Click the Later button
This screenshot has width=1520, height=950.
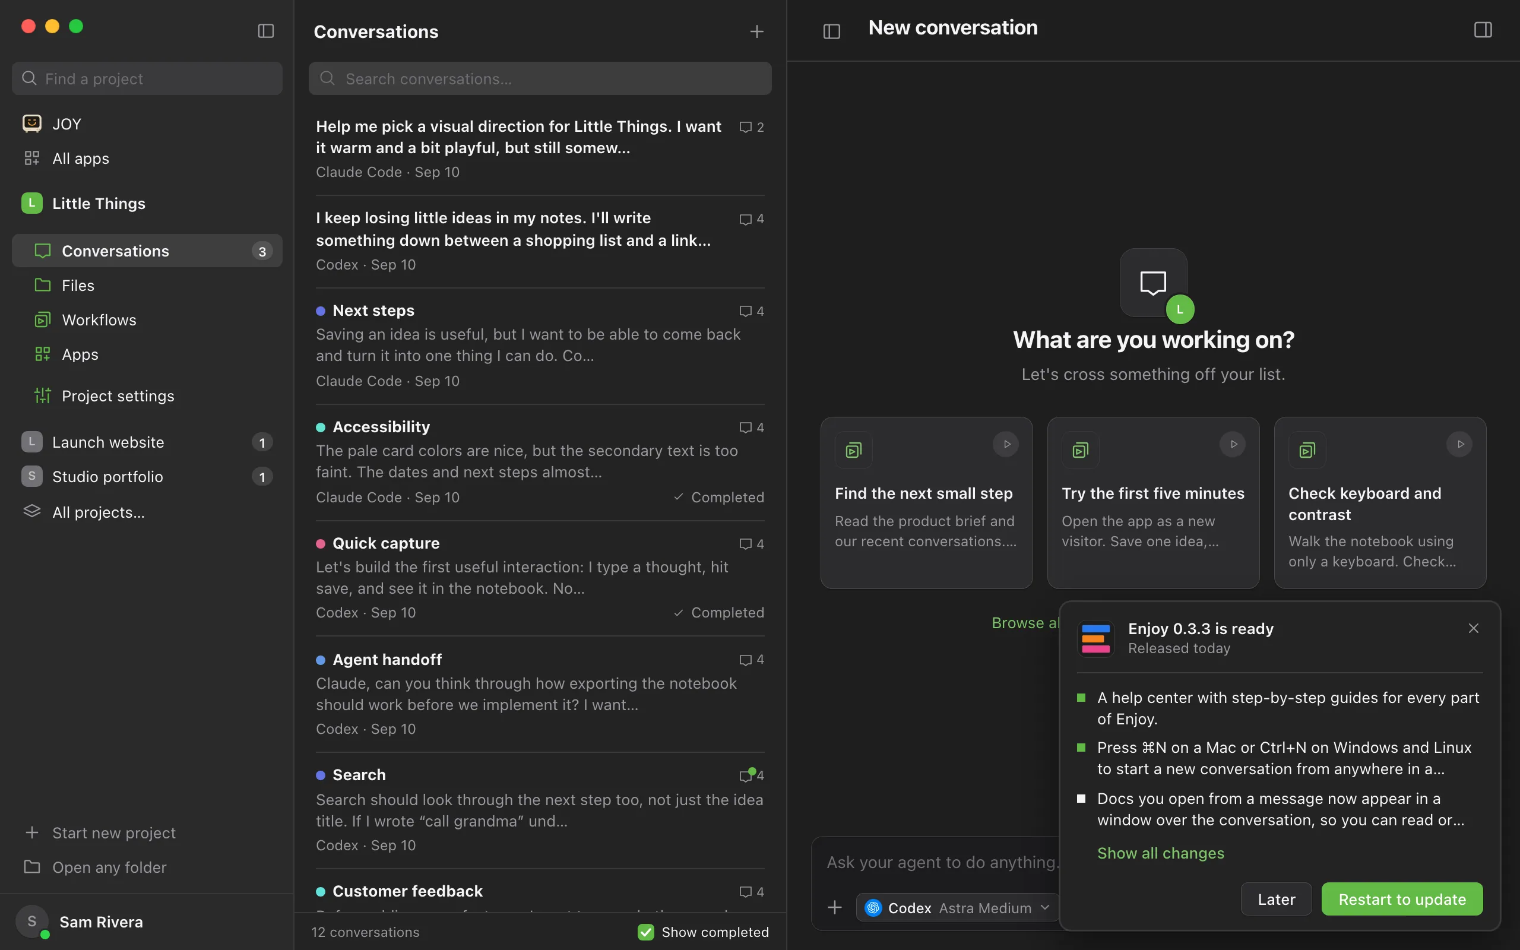point(1277,899)
